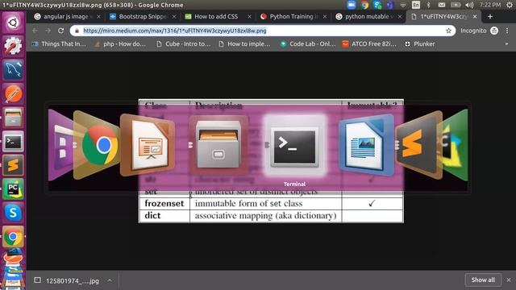The image size is (516, 290).
Task: Launch MySQL Workbench from the launcher
Action: (x=13, y=70)
